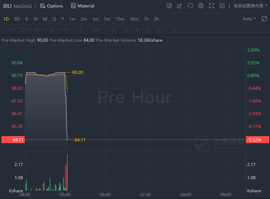The height and width of the screenshot is (199, 270).
Task: Click the yellow 84.11 low price marker
Action: tap(80, 140)
